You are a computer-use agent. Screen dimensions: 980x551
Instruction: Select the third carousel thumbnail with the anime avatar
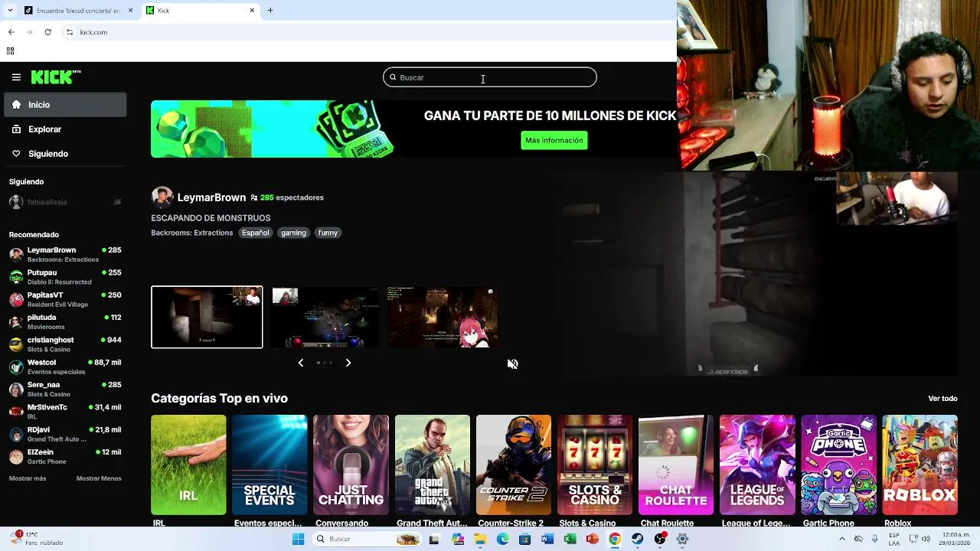pyautogui.click(x=442, y=317)
